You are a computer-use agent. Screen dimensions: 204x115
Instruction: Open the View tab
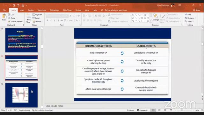[x=87, y=10]
